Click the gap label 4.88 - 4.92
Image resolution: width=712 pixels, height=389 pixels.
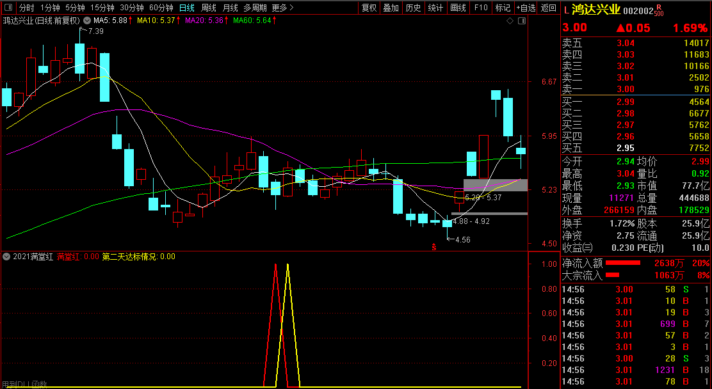pyautogui.click(x=471, y=221)
